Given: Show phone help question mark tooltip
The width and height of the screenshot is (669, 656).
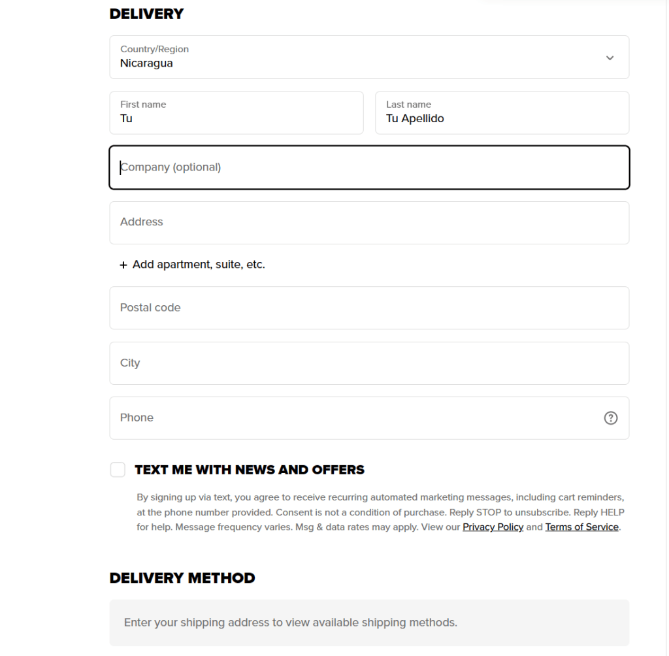Looking at the screenshot, I should pyautogui.click(x=611, y=418).
